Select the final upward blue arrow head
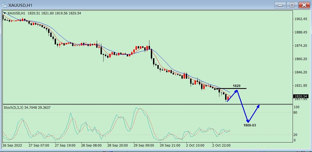312x152 pixels. click(x=258, y=106)
